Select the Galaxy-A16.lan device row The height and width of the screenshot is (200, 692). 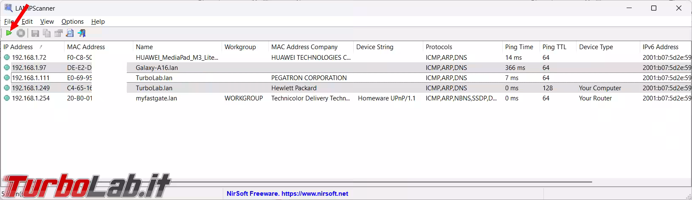point(157,68)
